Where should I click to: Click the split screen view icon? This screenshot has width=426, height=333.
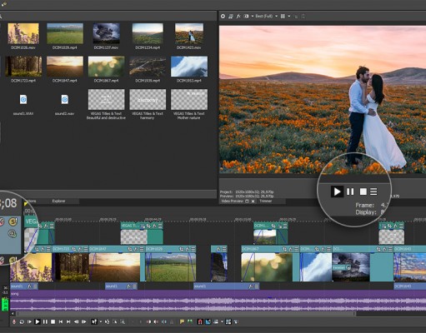[x=246, y=17]
